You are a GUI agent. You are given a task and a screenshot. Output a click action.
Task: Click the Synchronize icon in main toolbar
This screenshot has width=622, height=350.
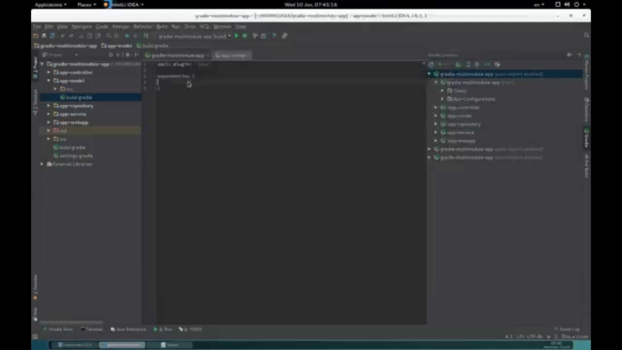point(52,36)
